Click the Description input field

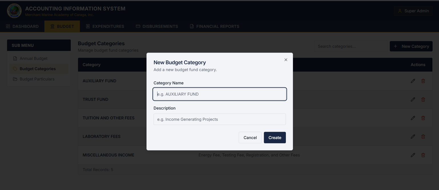(x=219, y=119)
